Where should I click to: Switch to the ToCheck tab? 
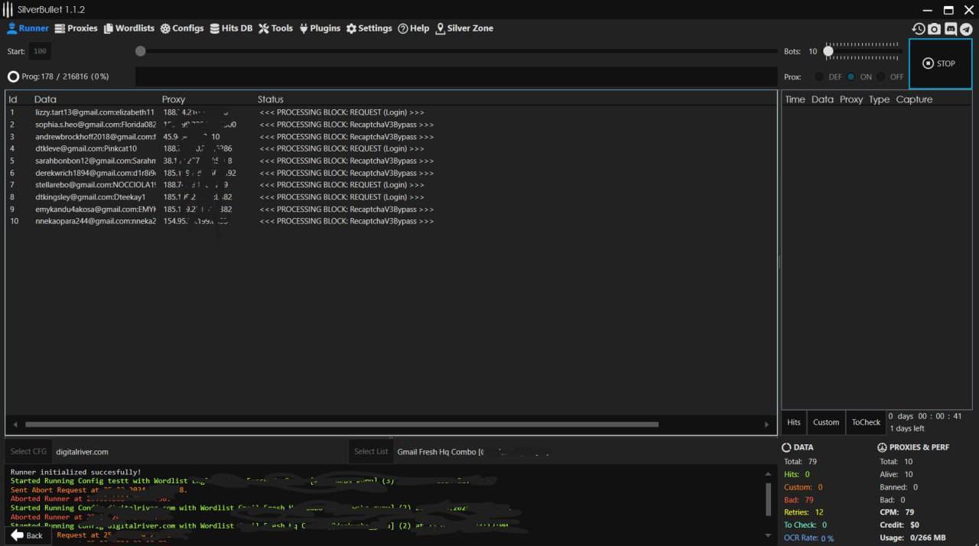pyautogui.click(x=866, y=422)
